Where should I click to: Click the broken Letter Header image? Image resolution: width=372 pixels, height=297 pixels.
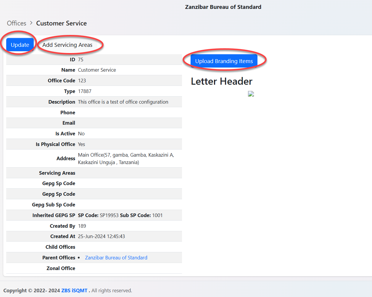click(x=251, y=94)
